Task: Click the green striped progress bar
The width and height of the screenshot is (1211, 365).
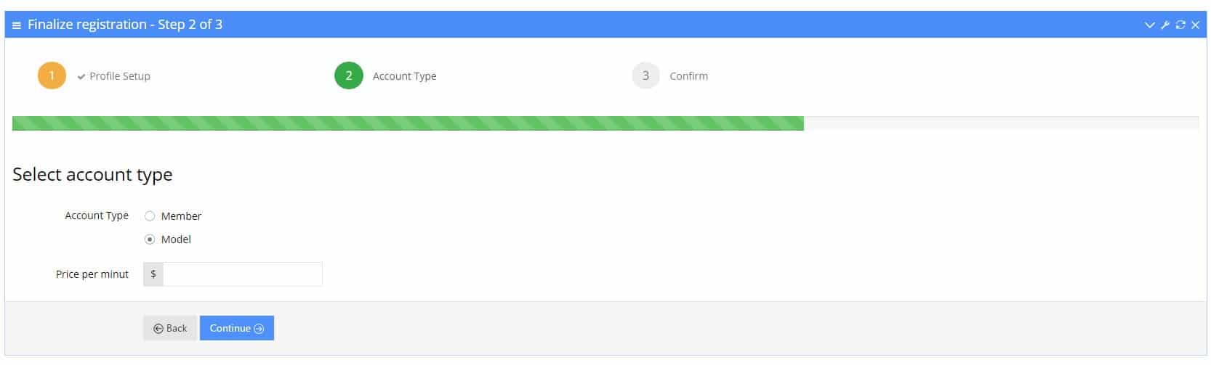Action: pos(408,123)
